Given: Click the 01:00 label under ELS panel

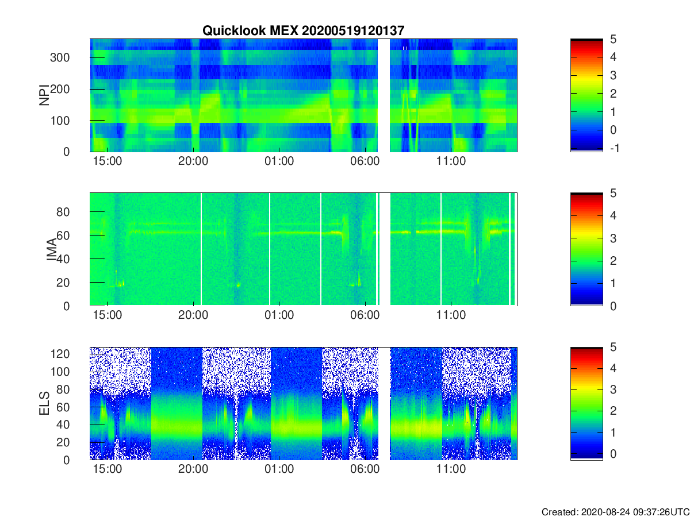Looking at the screenshot, I should pyautogui.click(x=279, y=469).
